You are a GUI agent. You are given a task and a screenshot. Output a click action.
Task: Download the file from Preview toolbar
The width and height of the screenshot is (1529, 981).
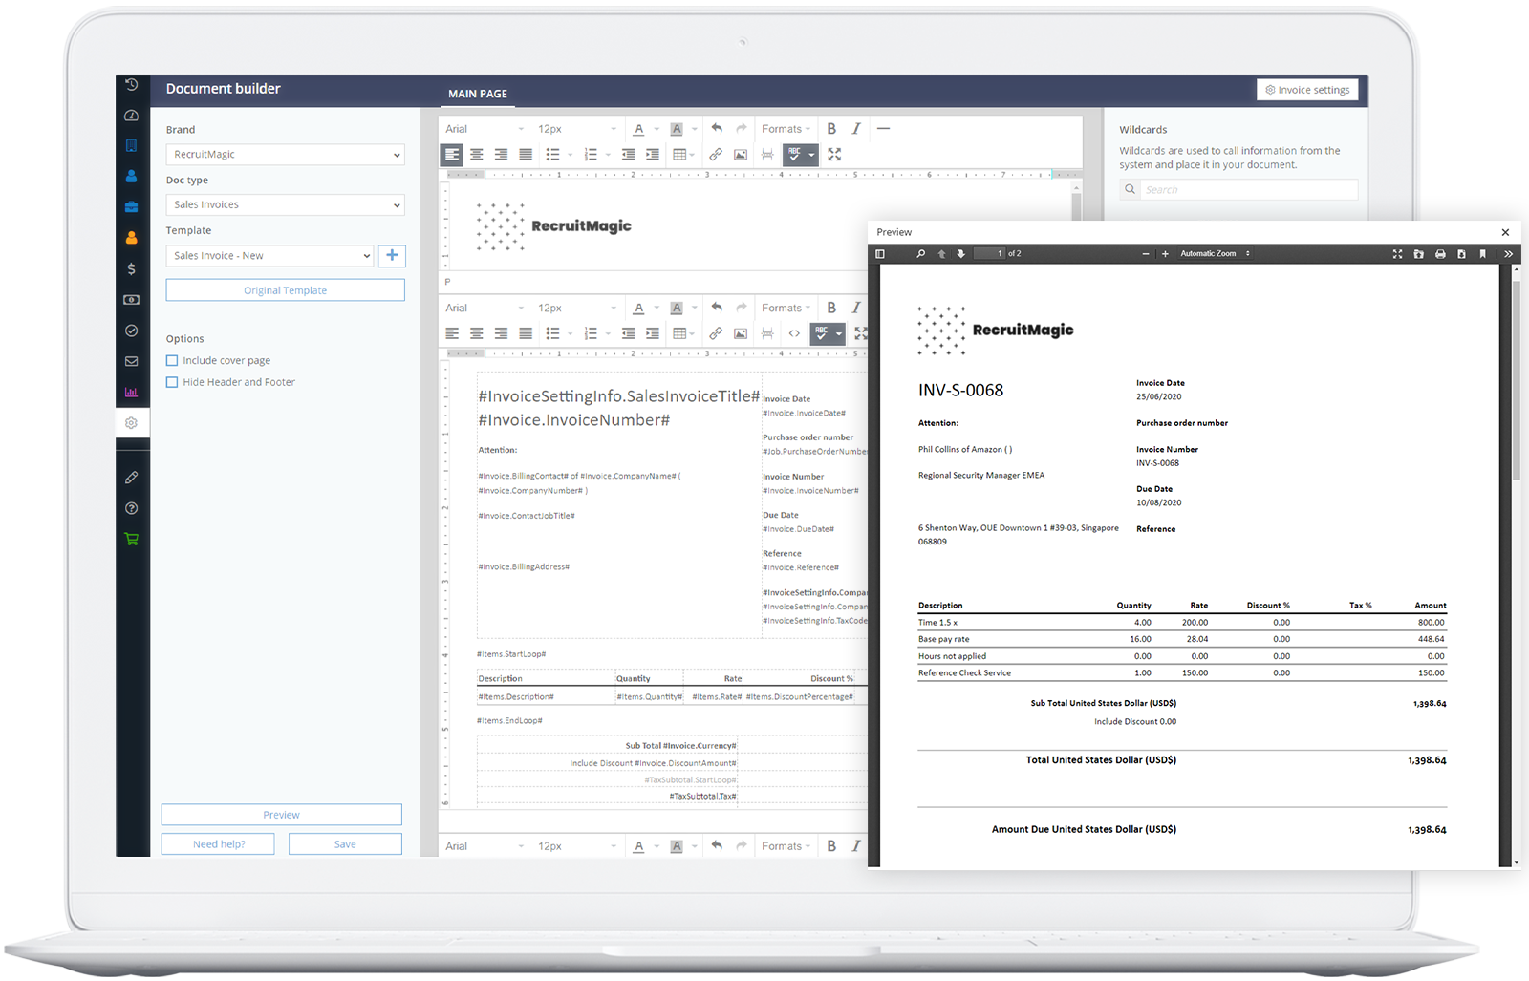[x=1461, y=254]
